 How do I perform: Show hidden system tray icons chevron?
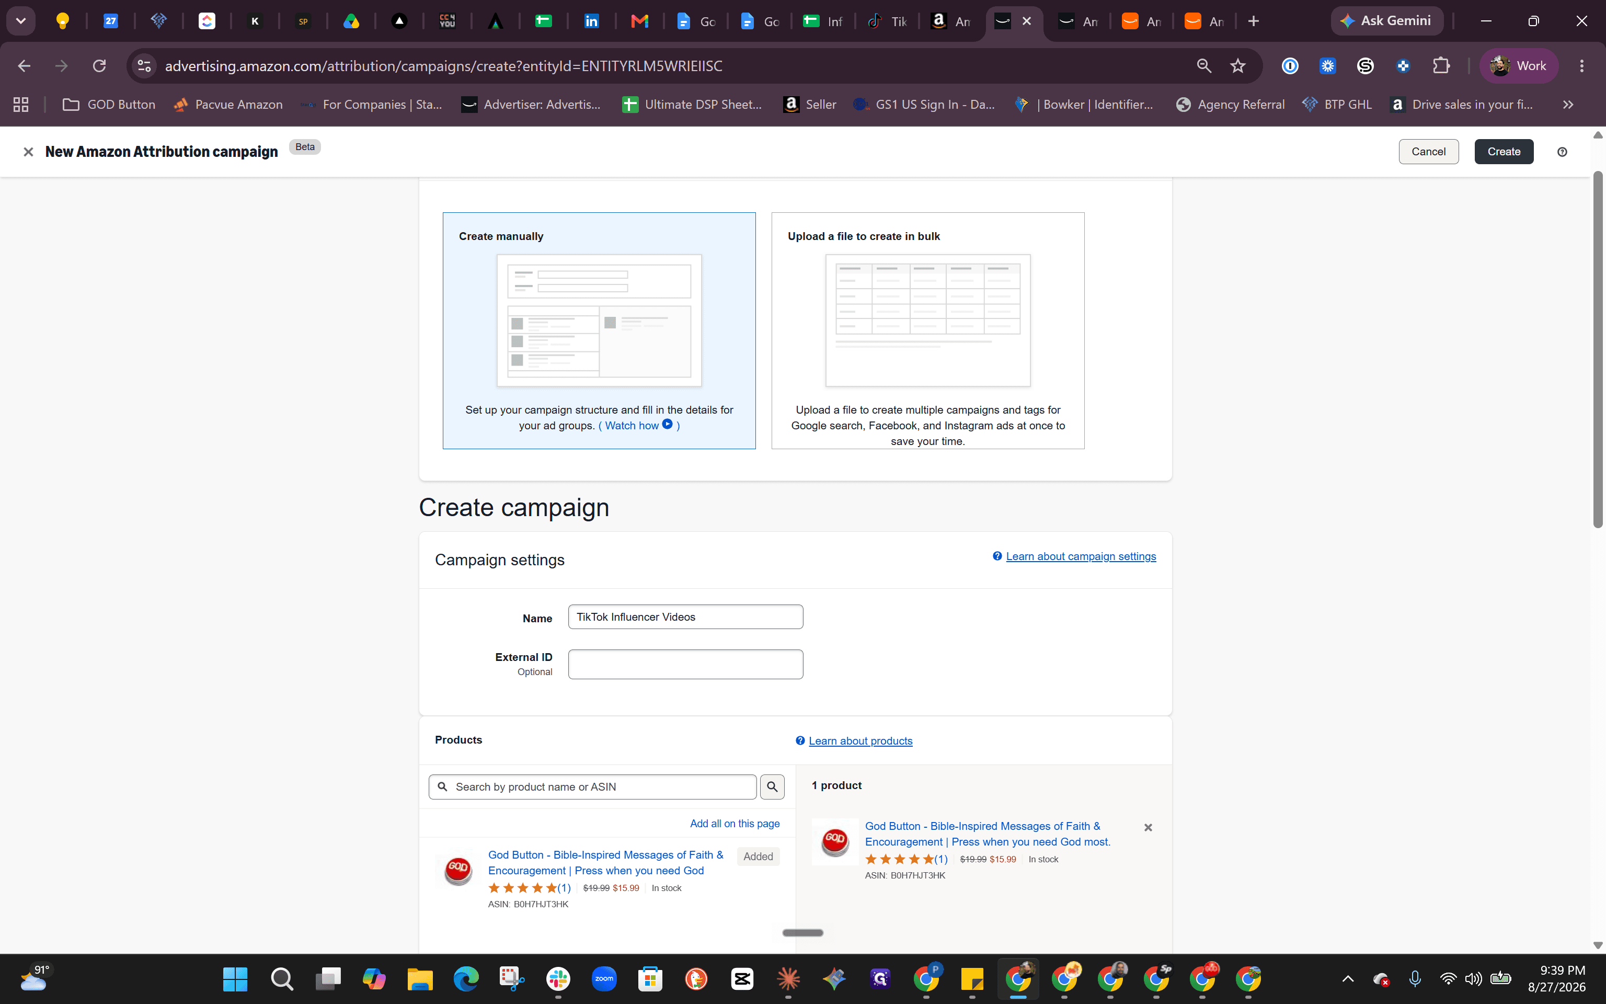pos(1348,979)
